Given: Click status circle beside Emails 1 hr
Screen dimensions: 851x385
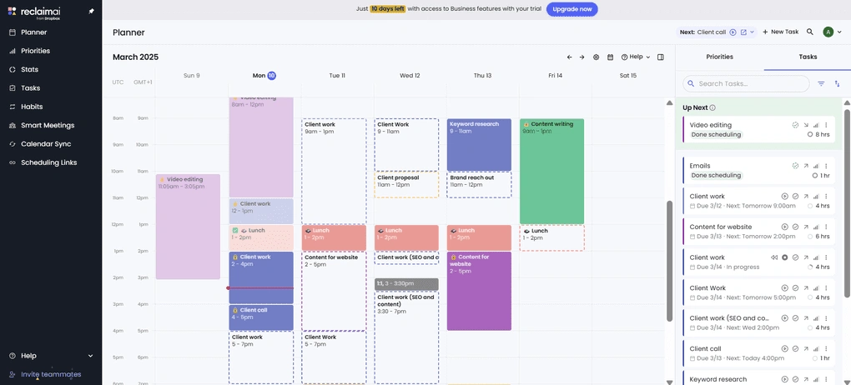Looking at the screenshot, I should tap(814, 176).
